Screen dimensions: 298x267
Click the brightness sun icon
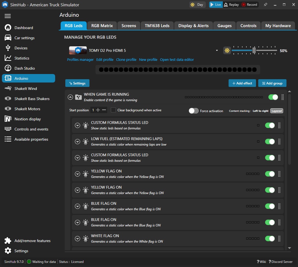tap(227, 50)
